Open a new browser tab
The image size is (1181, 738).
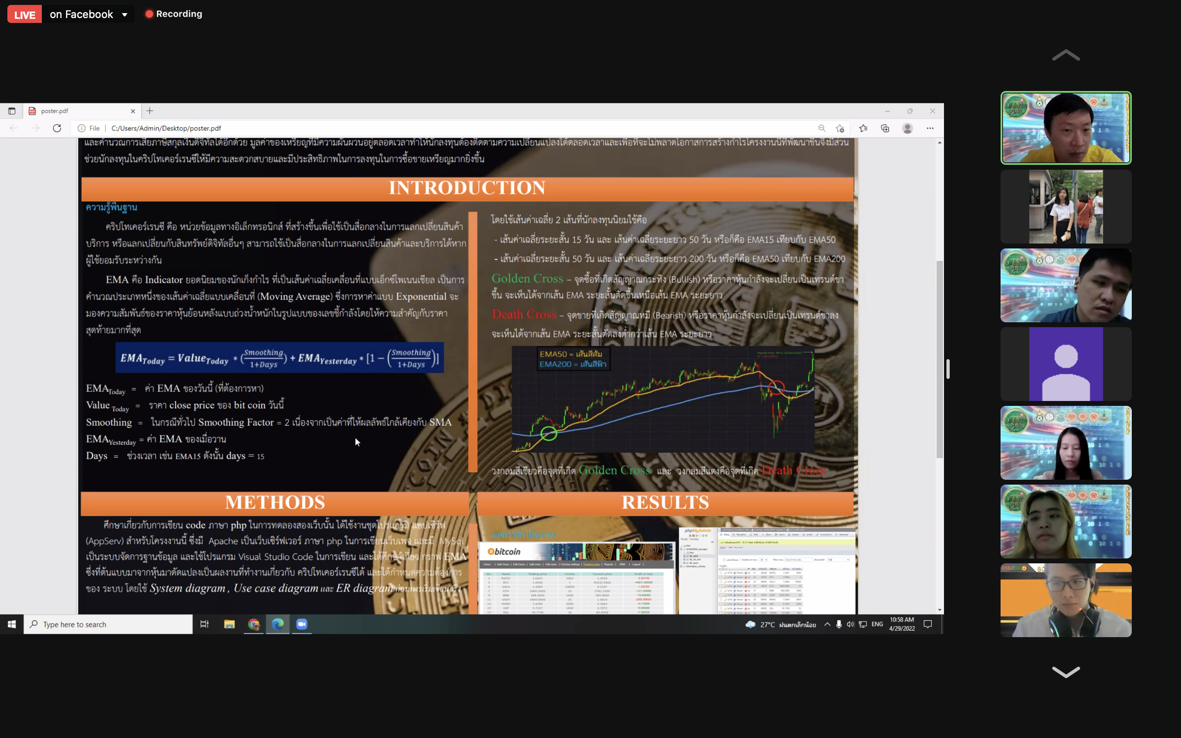[150, 111]
